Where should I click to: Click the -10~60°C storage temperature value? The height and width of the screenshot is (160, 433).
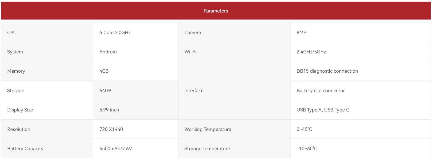coord(307,149)
